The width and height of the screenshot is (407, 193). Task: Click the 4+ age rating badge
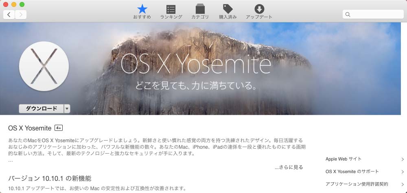pyautogui.click(x=59, y=128)
